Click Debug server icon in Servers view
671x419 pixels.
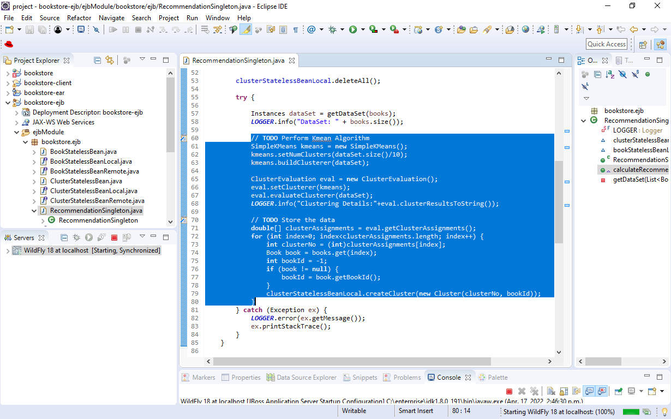pos(76,237)
